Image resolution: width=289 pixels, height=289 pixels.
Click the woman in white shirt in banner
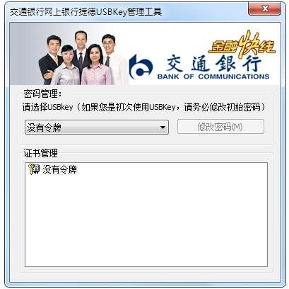tap(67, 66)
